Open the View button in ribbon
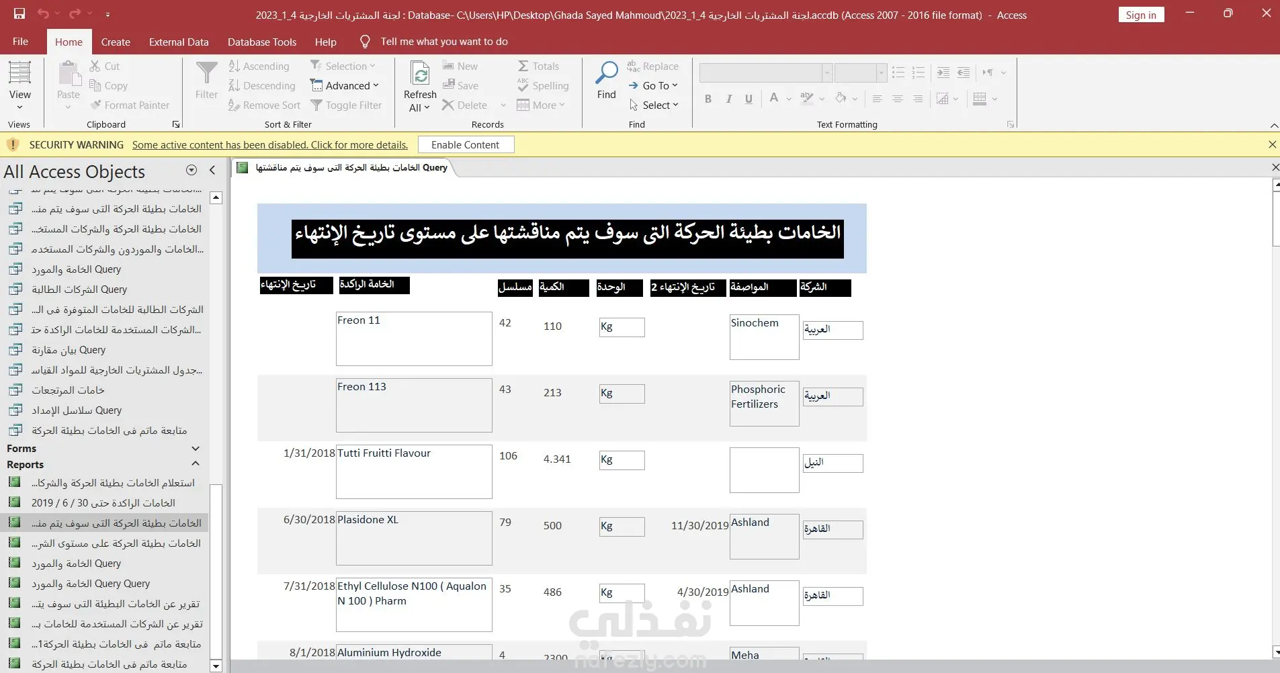The image size is (1280, 673). pyautogui.click(x=19, y=86)
